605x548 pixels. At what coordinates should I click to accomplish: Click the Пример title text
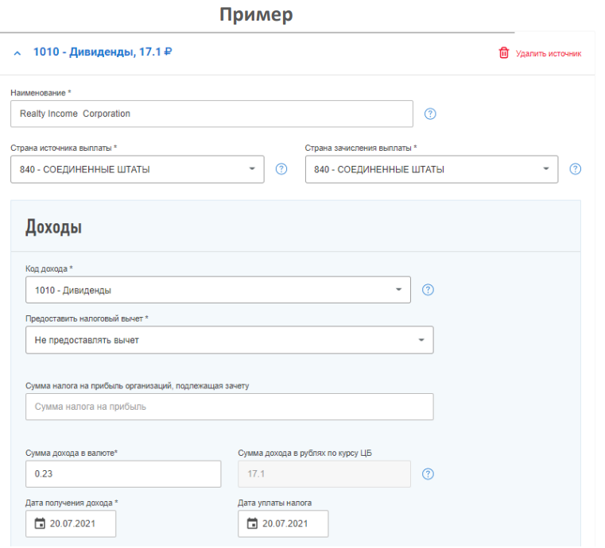pos(256,15)
